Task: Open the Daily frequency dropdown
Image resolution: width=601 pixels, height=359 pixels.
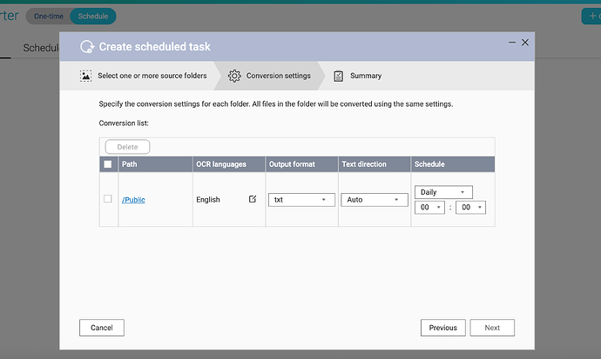Action: (443, 192)
